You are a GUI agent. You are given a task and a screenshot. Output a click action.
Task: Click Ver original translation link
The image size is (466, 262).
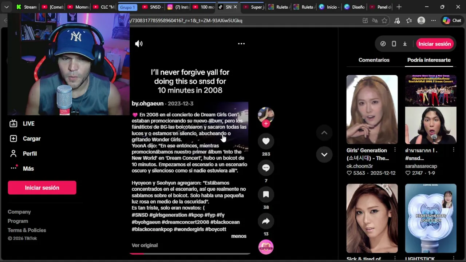click(145, 245)
